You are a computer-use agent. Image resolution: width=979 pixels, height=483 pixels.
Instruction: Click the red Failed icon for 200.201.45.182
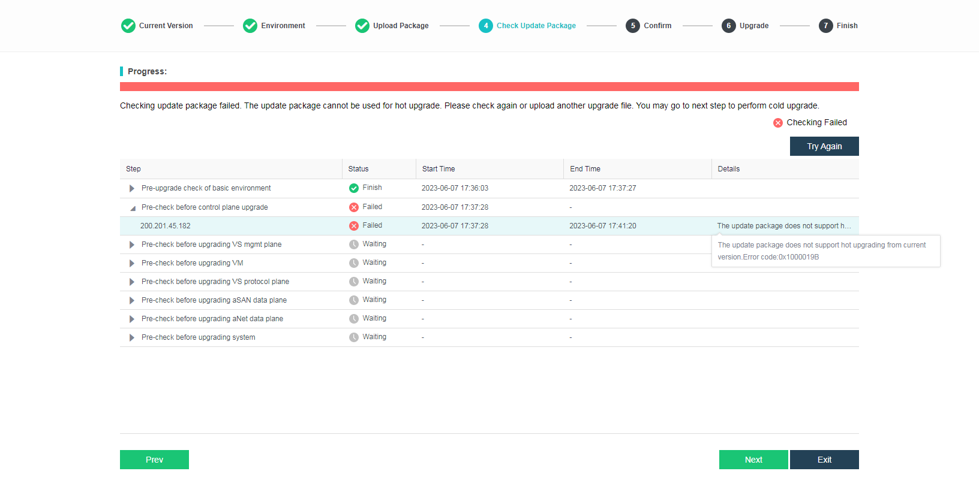point(354,226)
